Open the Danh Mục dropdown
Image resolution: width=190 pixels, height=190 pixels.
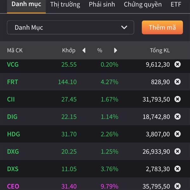pos(70,28)
